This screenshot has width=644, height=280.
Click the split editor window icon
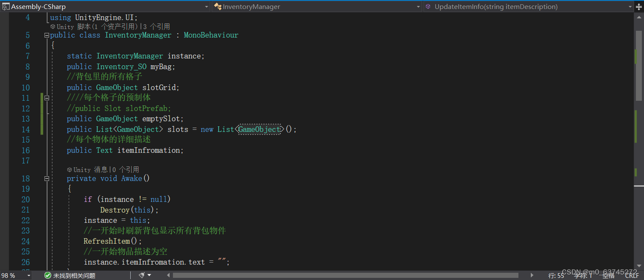coord(639,6)
